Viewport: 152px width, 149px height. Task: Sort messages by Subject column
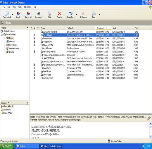81,28
